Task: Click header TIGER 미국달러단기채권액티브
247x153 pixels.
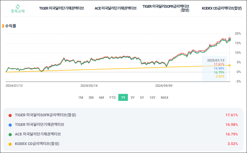Action: point(62,8)
